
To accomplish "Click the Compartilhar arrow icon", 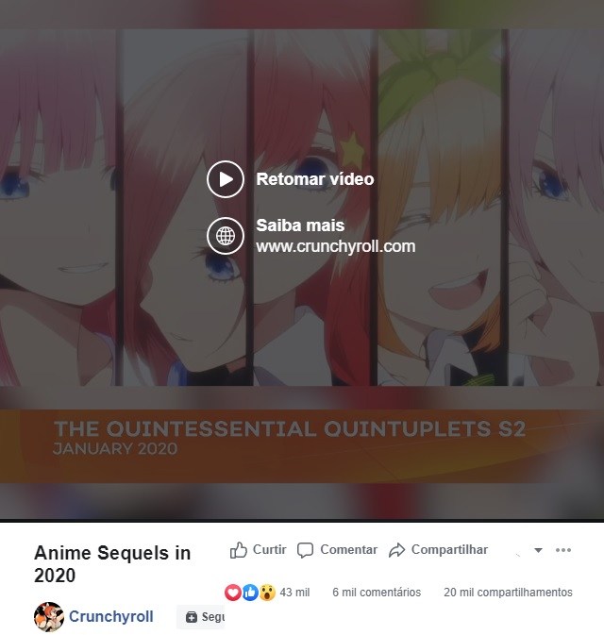I will click(396, 550).
